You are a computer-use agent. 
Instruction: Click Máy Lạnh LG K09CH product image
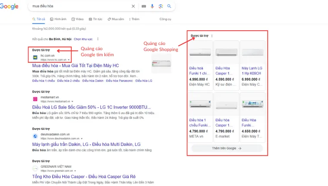[252, 52]
